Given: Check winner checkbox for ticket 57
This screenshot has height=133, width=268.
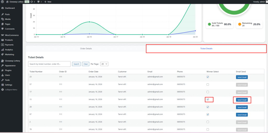Looking at the screenshot, I should 208,85.
